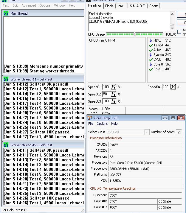
Task: Click the Core 1 green checkmark icon
Action: [x=151, y=69]
